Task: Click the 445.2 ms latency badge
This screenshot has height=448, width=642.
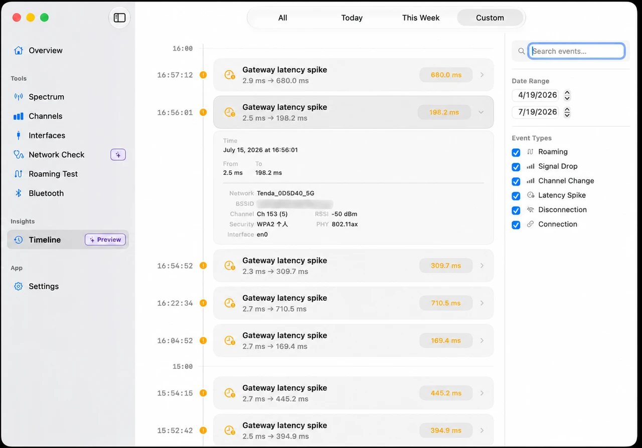Action: [446, 393]
